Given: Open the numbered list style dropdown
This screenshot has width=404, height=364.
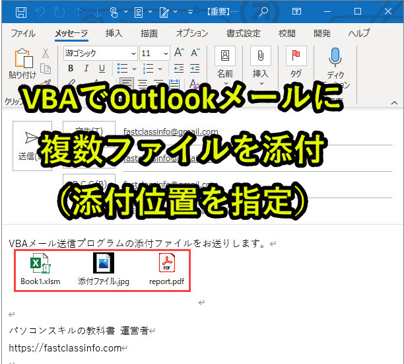Looking at the screenshot, I should click(x=160, y=69).
